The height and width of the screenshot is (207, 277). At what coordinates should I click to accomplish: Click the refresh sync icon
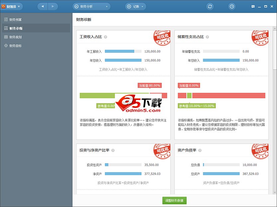210,6
